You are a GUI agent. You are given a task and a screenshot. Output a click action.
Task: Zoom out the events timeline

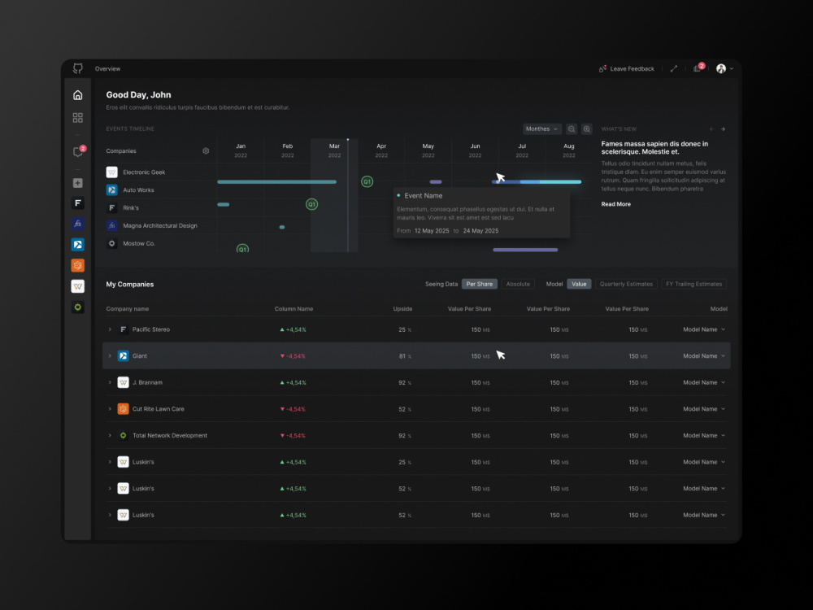pos(572,129)
